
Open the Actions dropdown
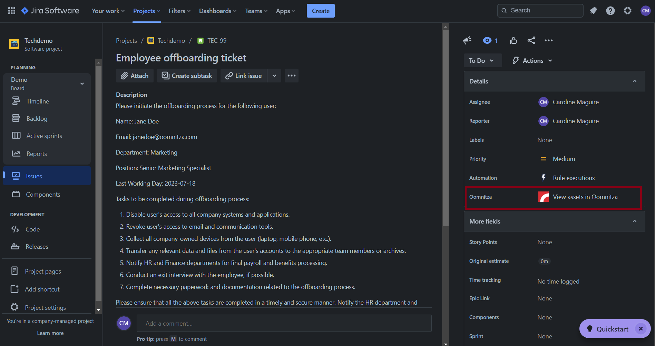[533, 61]
